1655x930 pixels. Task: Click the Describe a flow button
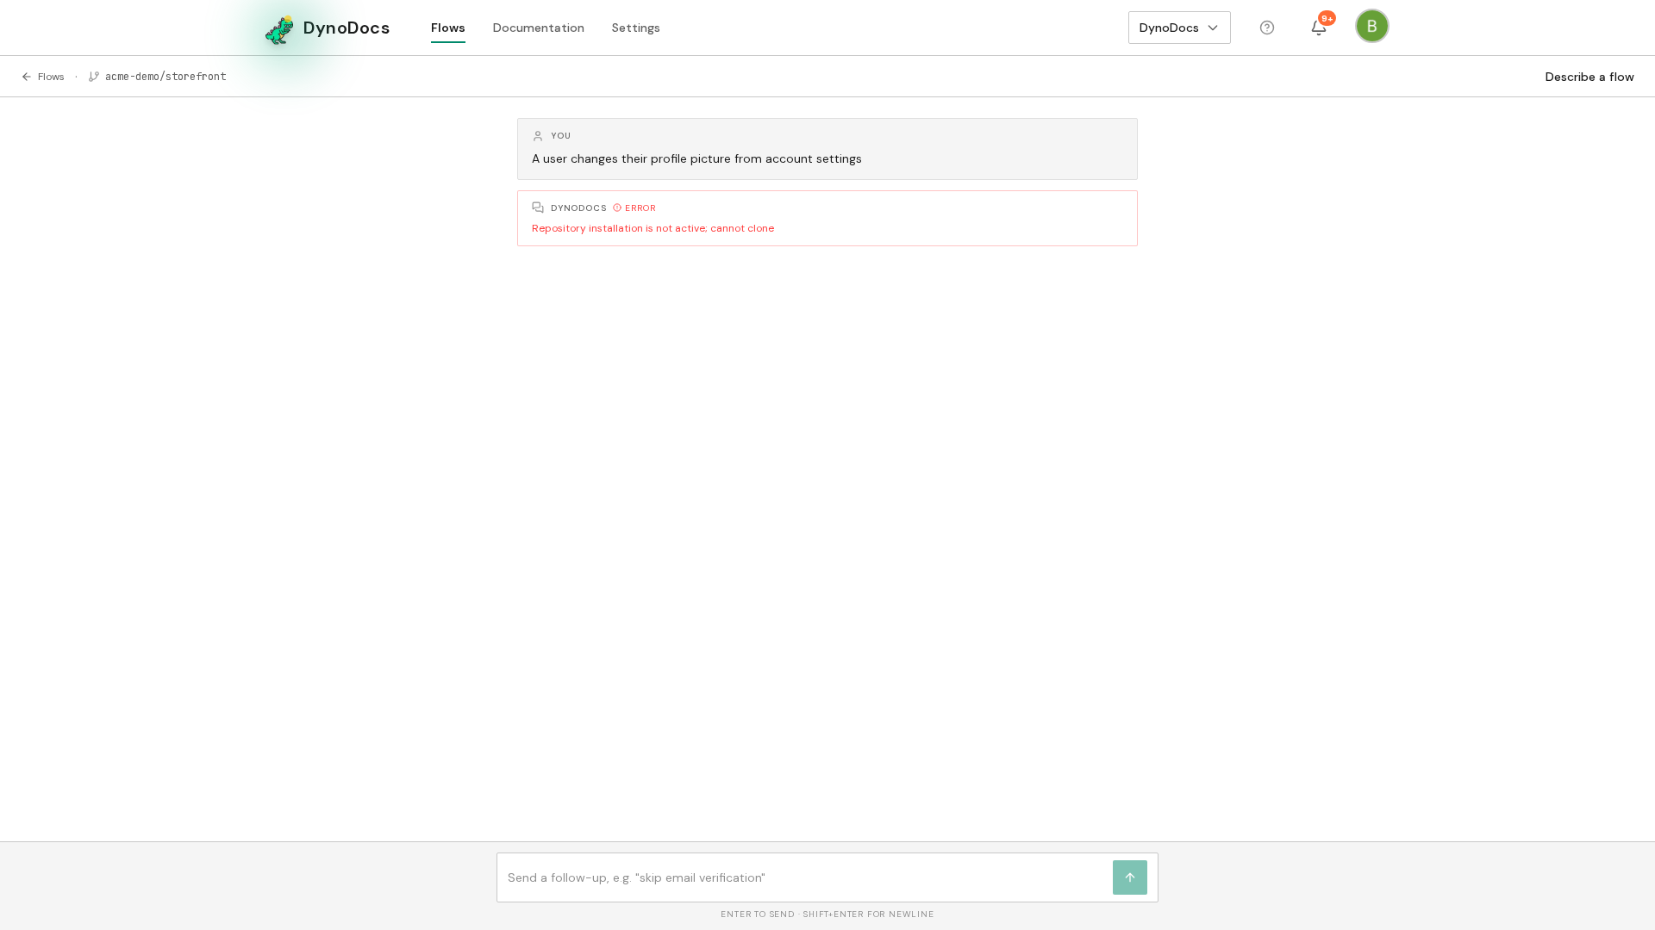coord(1589,77)
